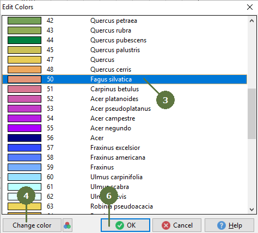The image size is (258, 233).
Task: Select the Carpinus betulus row
Action: point(125,89)
